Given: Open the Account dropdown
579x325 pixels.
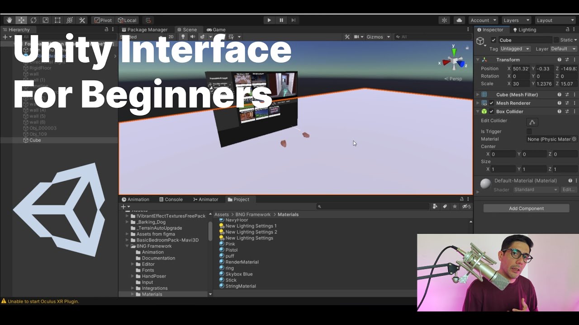Looking at the screenshot, I should pyautogui.click(x=483, y=20).
